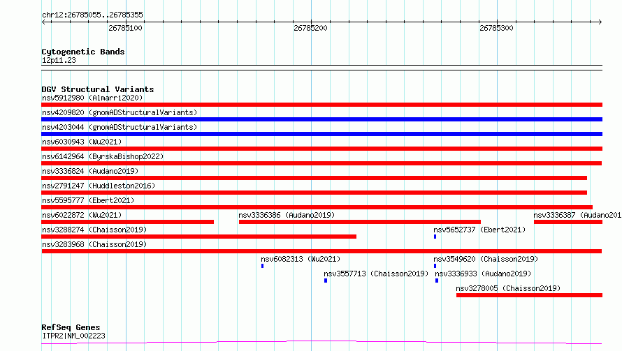Select DGV Structural Variants track title
622x351 pixels.
98,89
